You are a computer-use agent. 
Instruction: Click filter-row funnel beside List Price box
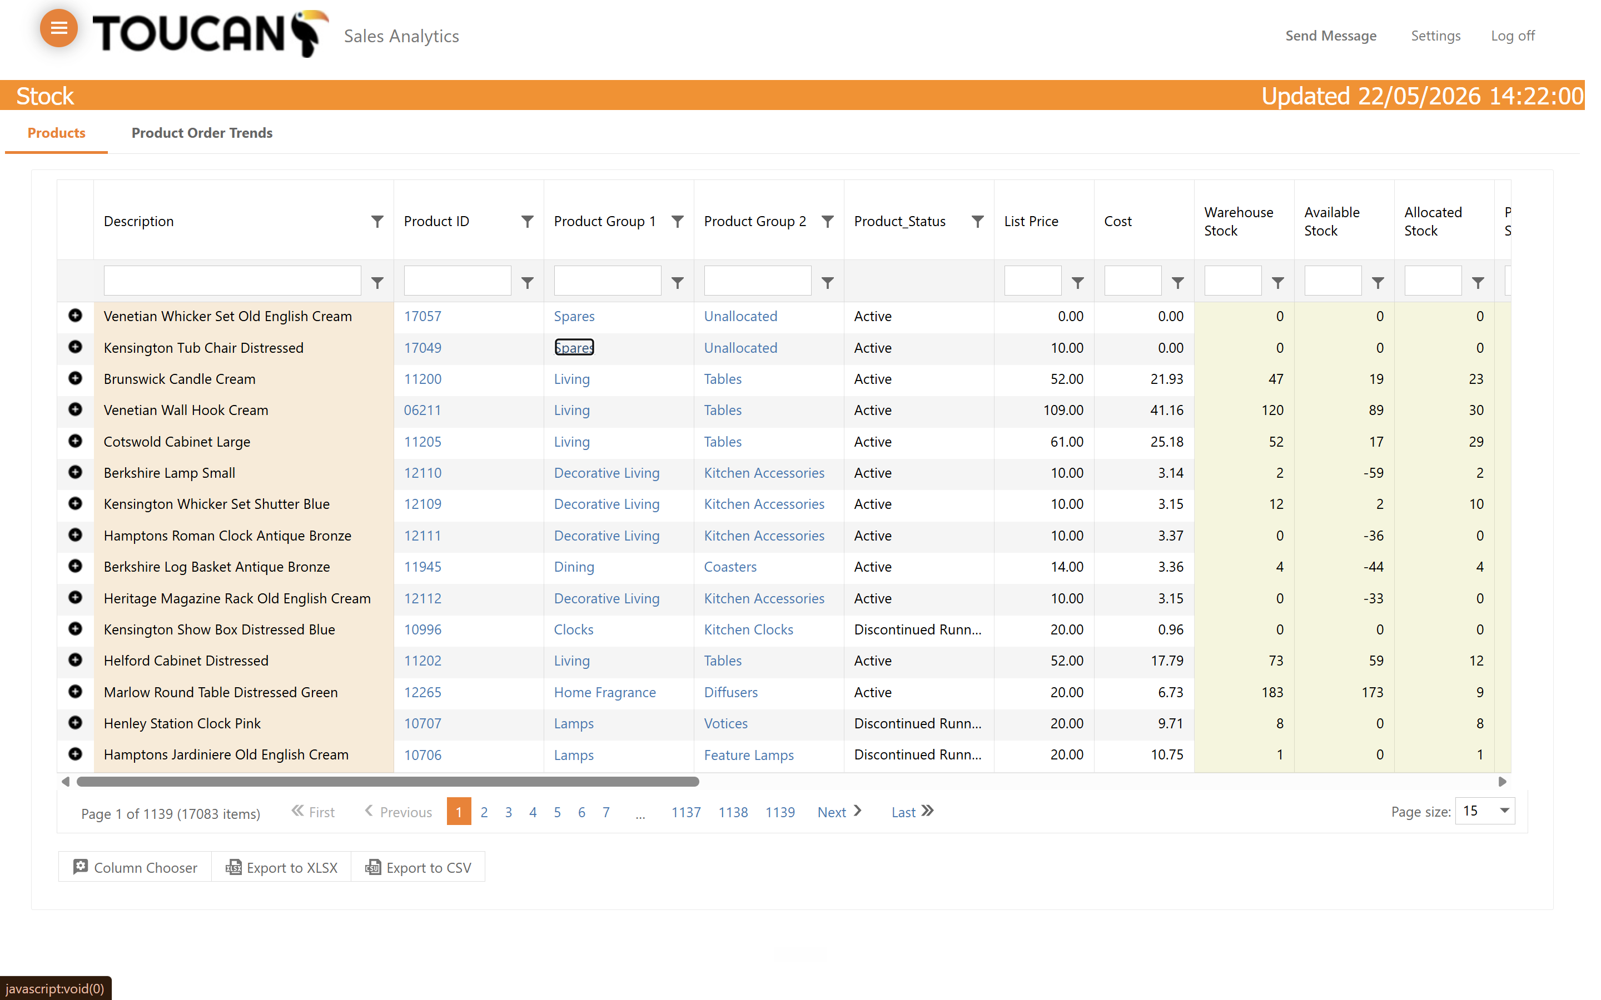point(1078,282)
